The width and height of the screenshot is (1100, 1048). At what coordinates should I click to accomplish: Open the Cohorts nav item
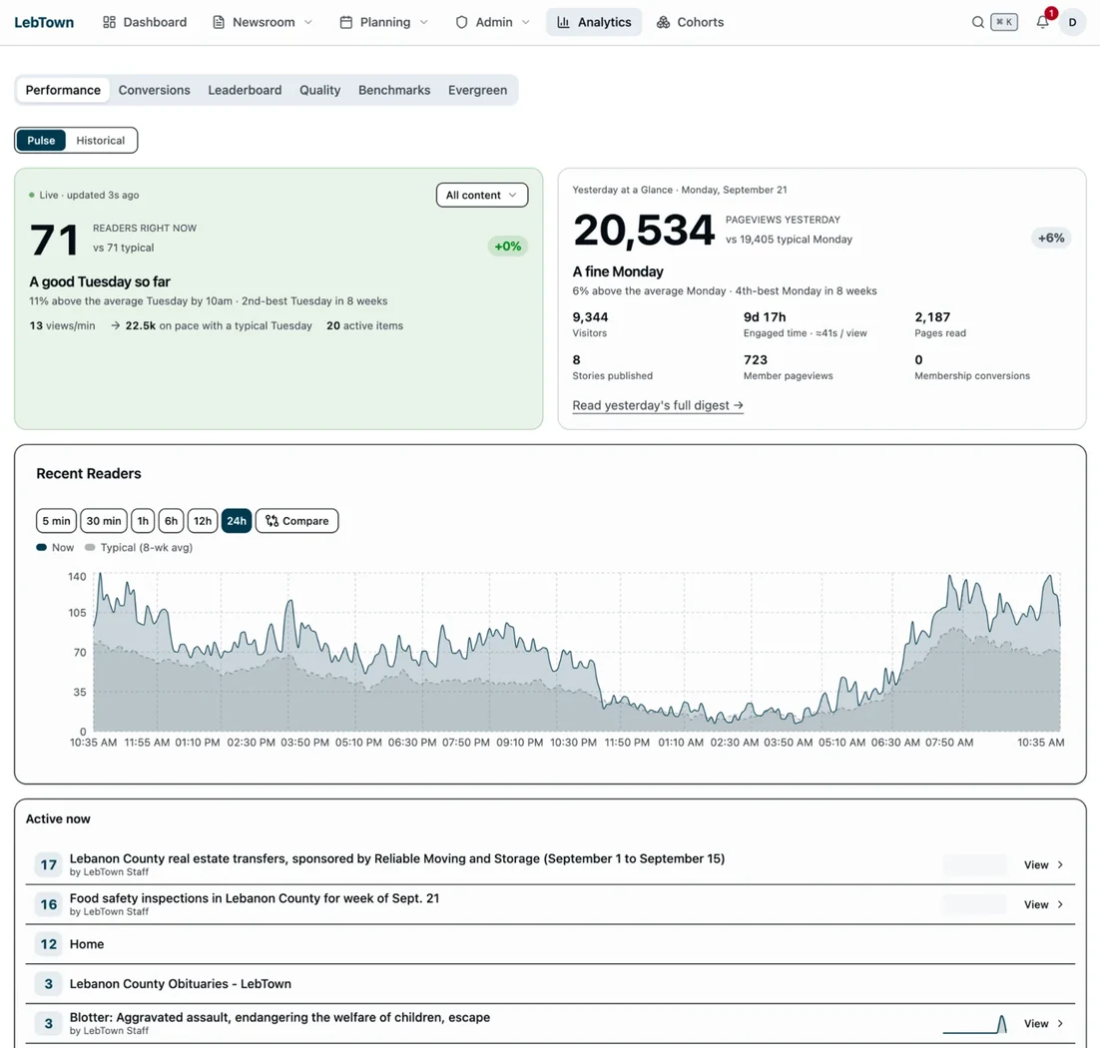pyautogui.click(x=691, y=22)
